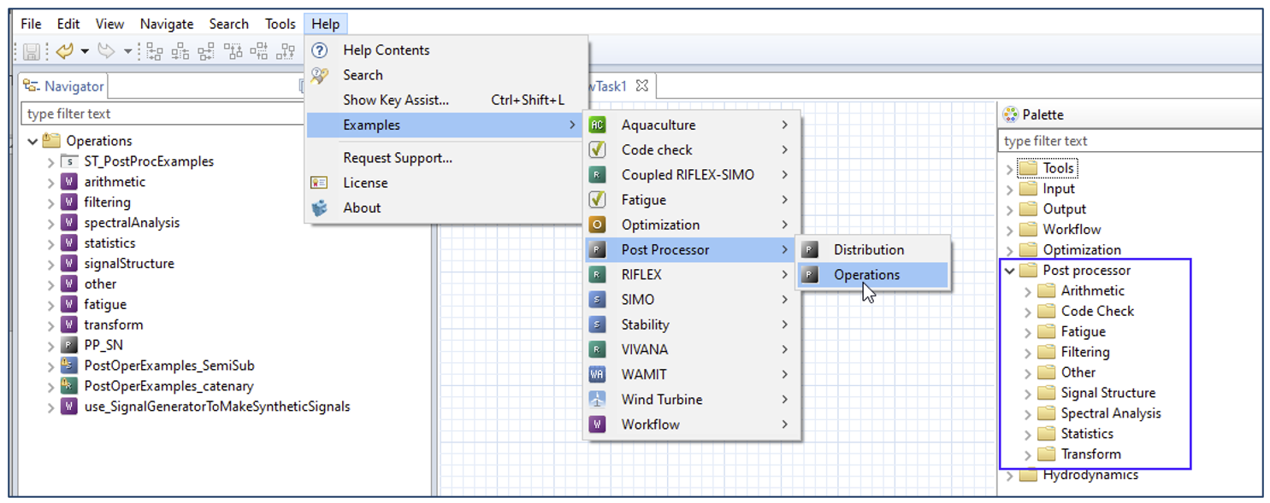
Task: Click the WAMIT example icon
Action: tap(597, 375)
